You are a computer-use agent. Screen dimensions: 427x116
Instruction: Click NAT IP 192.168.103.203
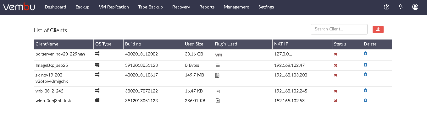291,75
